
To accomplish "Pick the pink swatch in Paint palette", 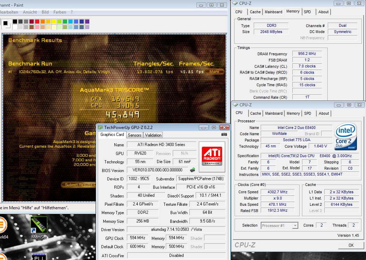I will coord(37,27).
